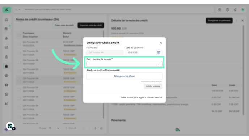This screenshot has width=249, height=140.
Task: Click the Paiements section heading
Action: (x=118, y=120)
